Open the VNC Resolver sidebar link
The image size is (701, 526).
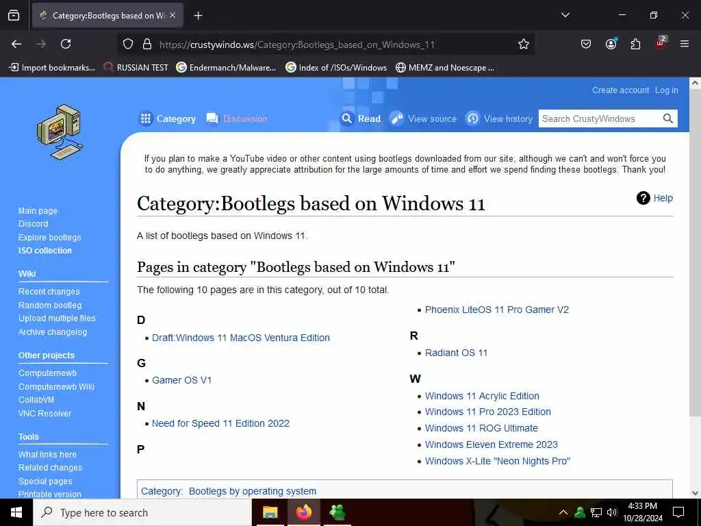pos(44,413)
